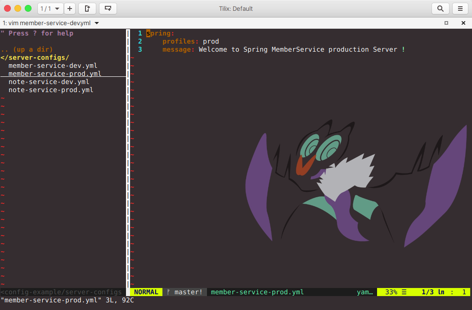Open note-service-prod.yml in file tree
This screenshot has height=310, width=472.
coord(51,90)
